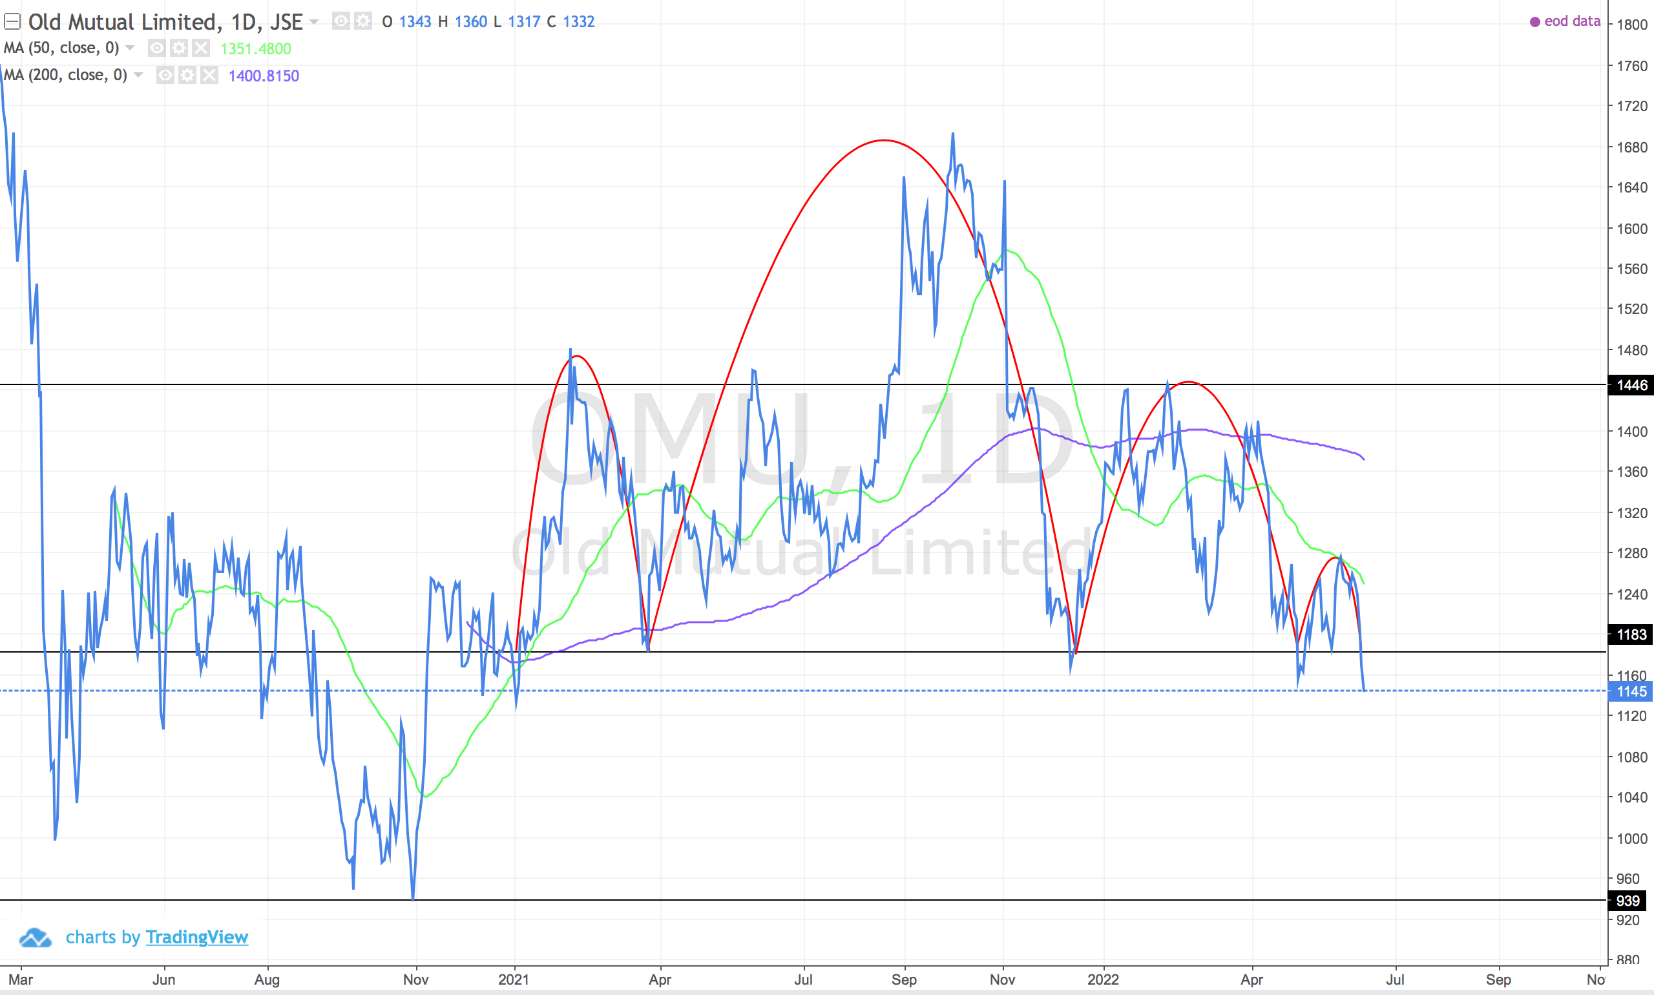
Task: Open the MA (200, close, 0) dropdown arrow
Action: (138, 74)
